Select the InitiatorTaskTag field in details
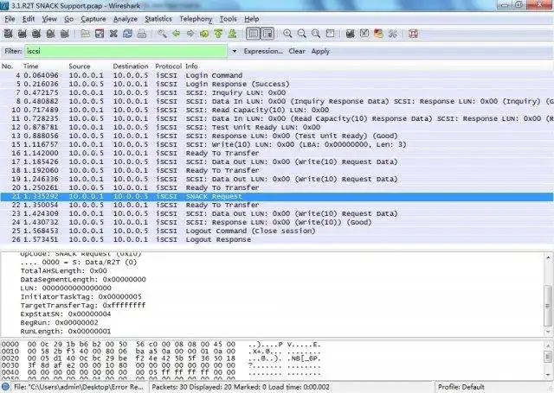 pos(81,297)
